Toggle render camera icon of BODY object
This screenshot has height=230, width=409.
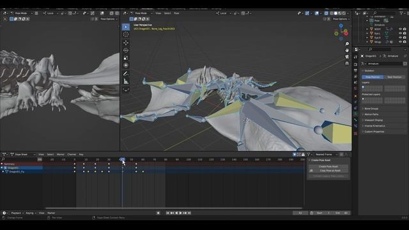(405, 29)
